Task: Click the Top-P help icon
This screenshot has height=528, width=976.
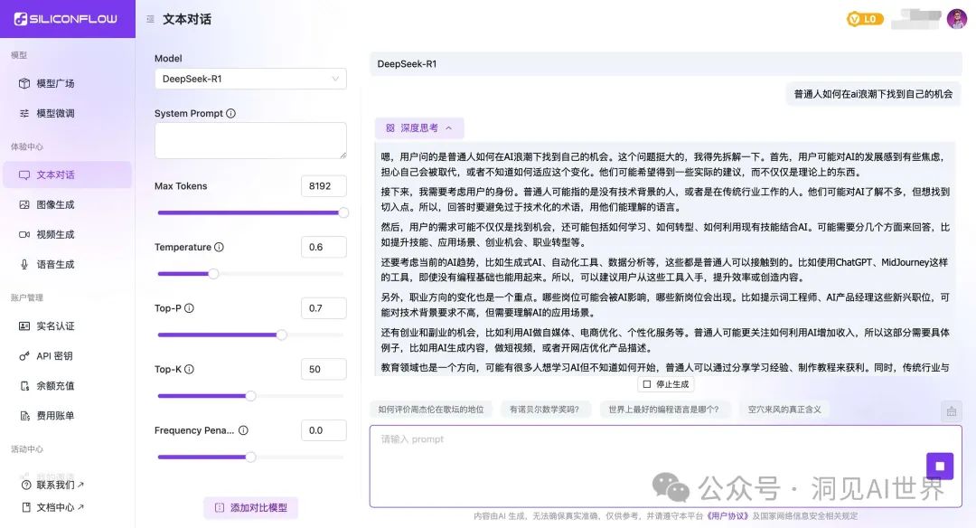Action: [189, 308]
